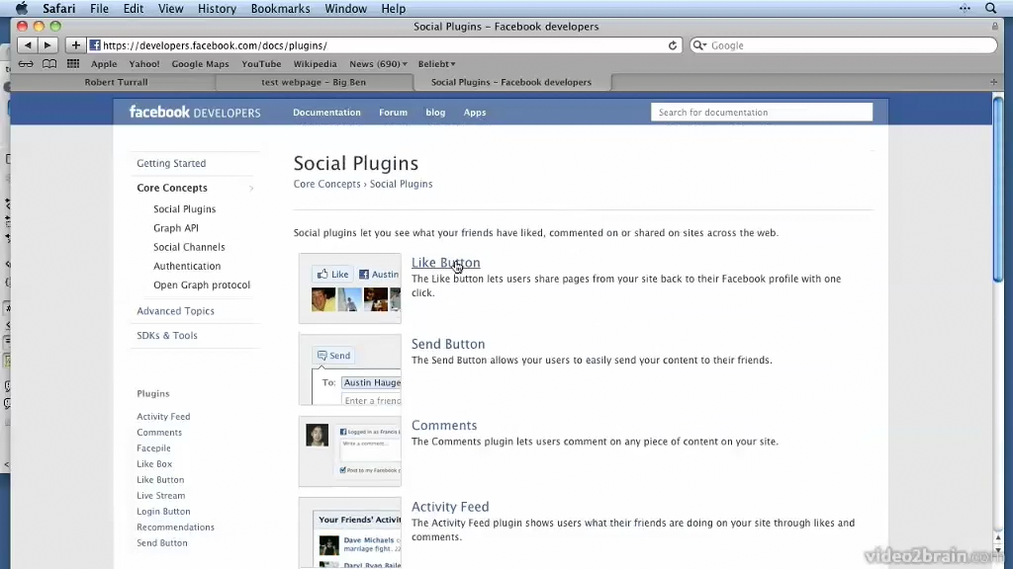1013x569 pixels.
Task: Open Spotlight search magnifier in menu bar
Action: tap(990, 8)
